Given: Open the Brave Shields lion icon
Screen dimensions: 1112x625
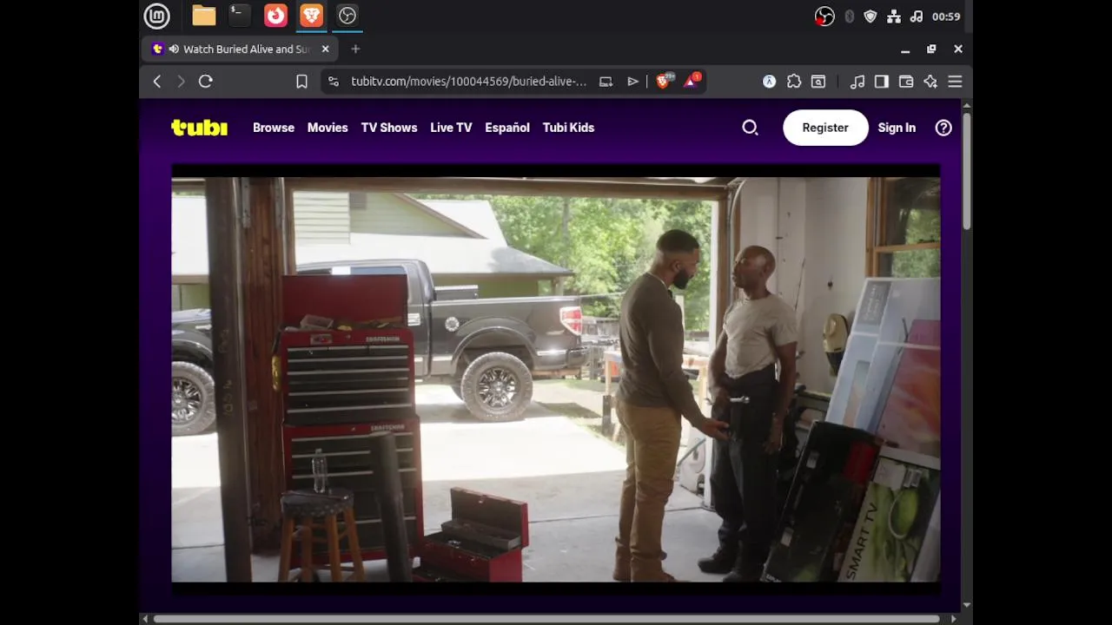Looking at the screenshot, I should (x=665, y=81).
